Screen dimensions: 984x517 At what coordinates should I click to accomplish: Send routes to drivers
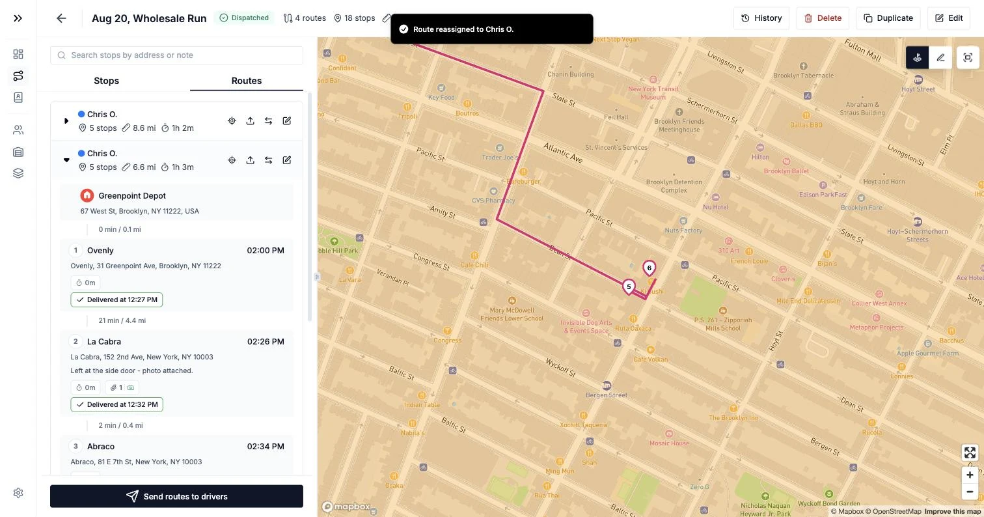click(176, 496)
